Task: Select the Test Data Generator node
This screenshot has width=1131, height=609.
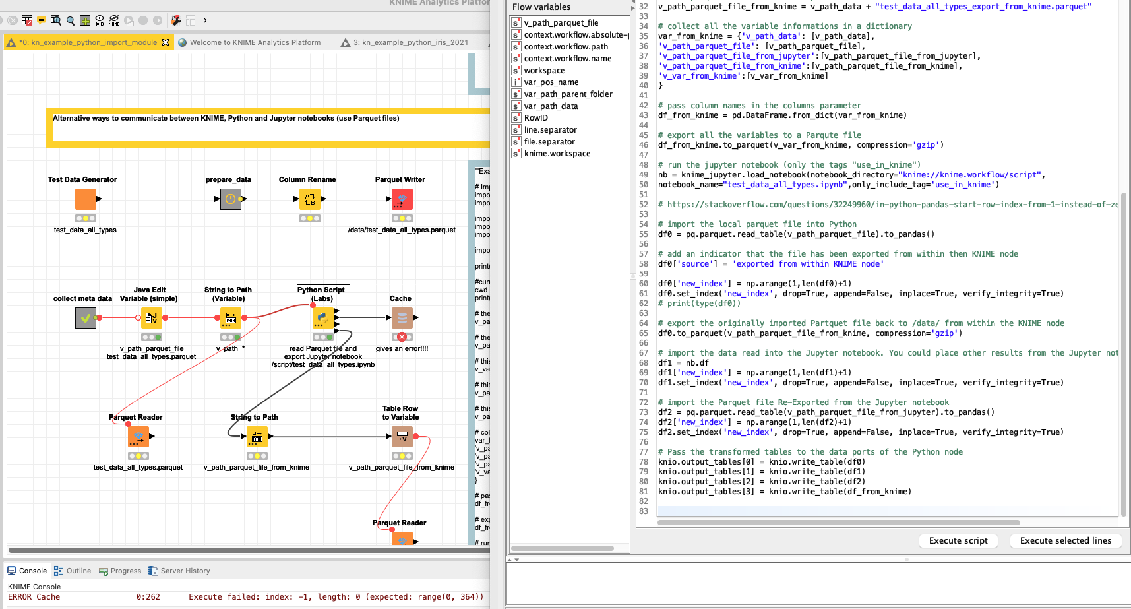Action: click(86, 199)
